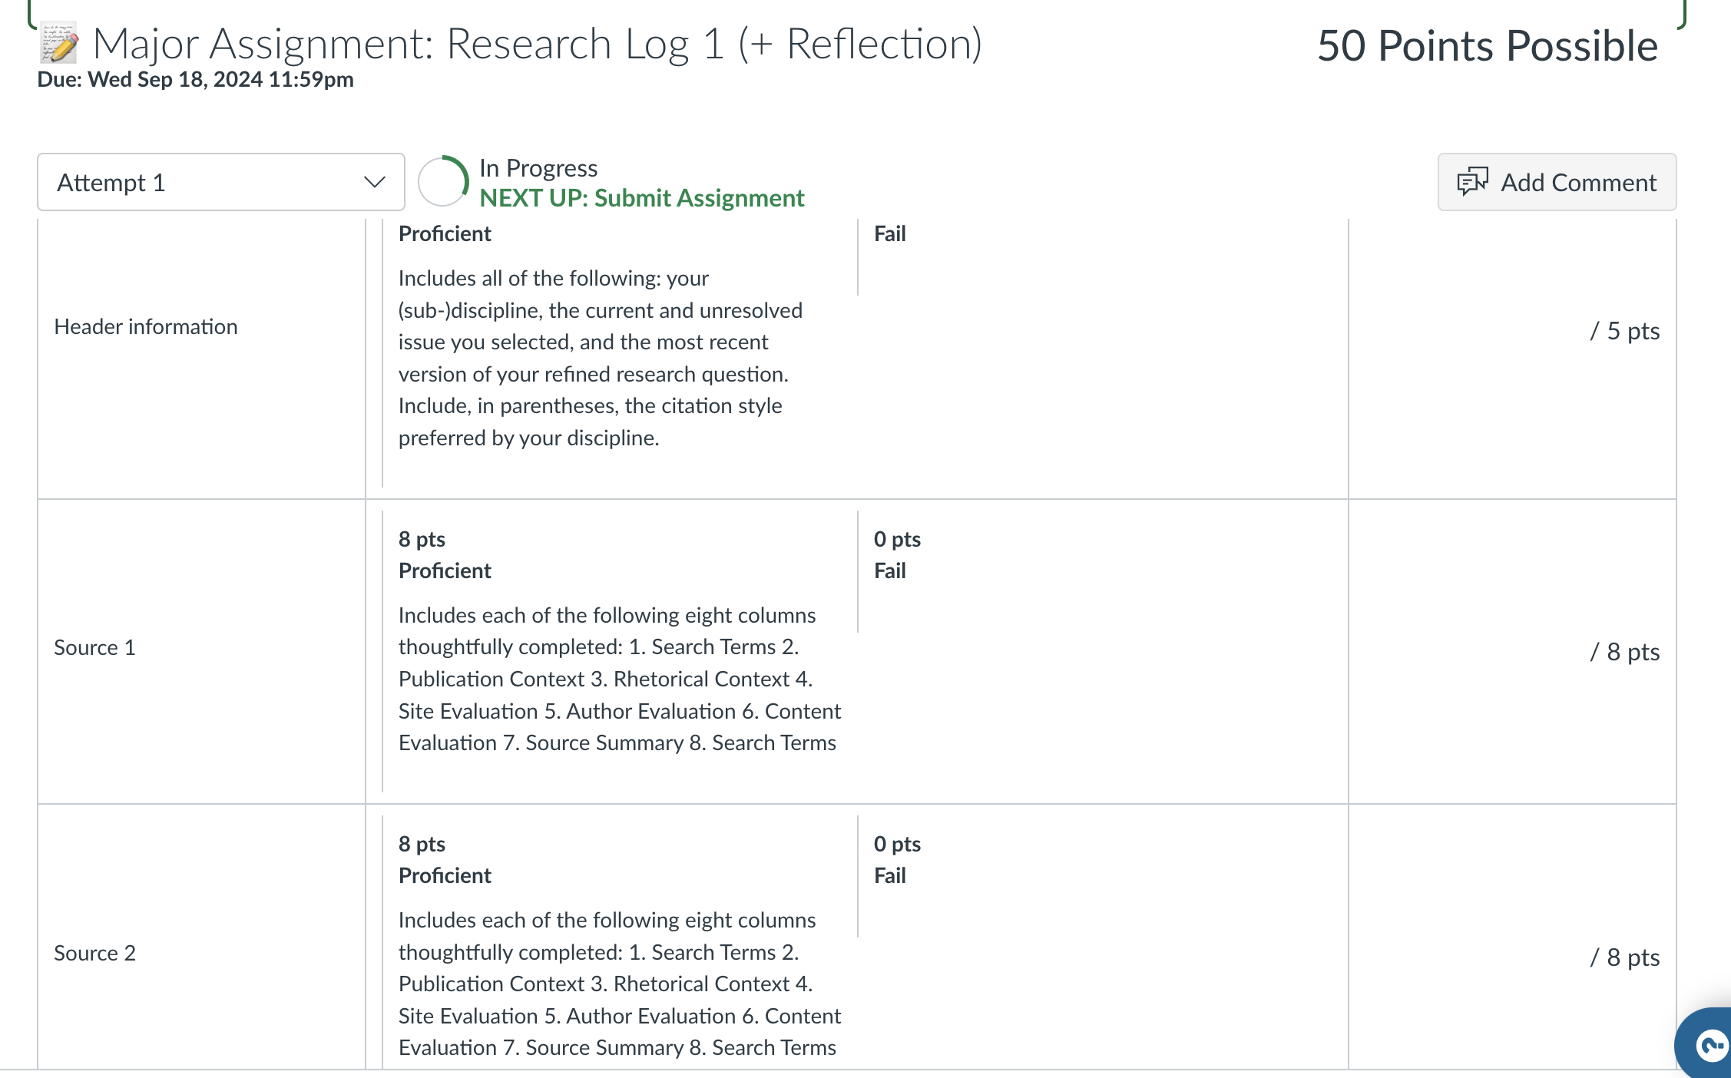
Task: Click the Major Assignment Research Log title
Action: 538,44
